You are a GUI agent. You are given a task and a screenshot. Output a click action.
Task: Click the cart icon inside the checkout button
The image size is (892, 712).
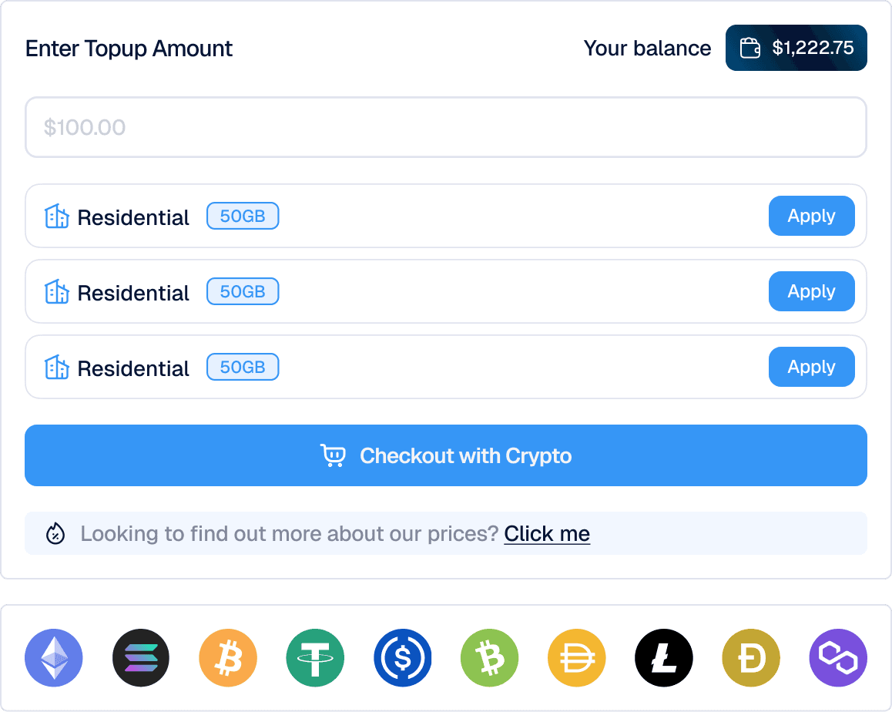pyautogui.click(x=334, y=455)
